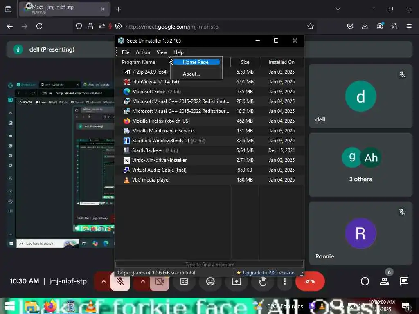Open the Upgrade to PRO version link
Viewport: 419px width, 314px height.
(268, 273)
